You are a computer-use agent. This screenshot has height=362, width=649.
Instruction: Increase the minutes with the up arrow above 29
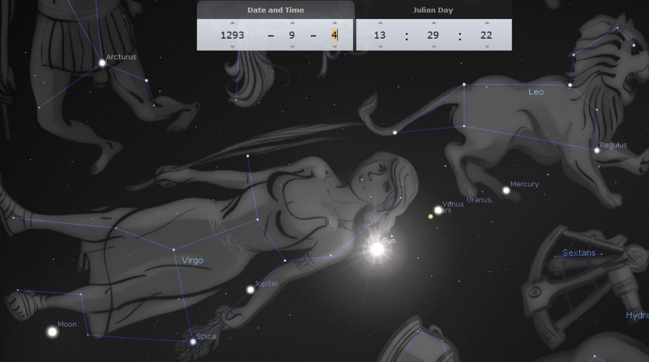[434, 23]
